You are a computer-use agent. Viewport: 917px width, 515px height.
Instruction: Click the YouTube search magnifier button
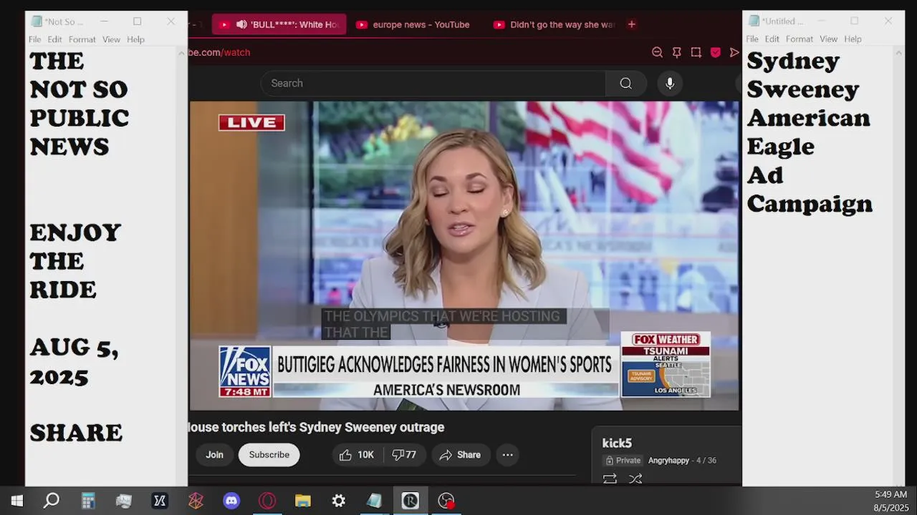[625, 84]
